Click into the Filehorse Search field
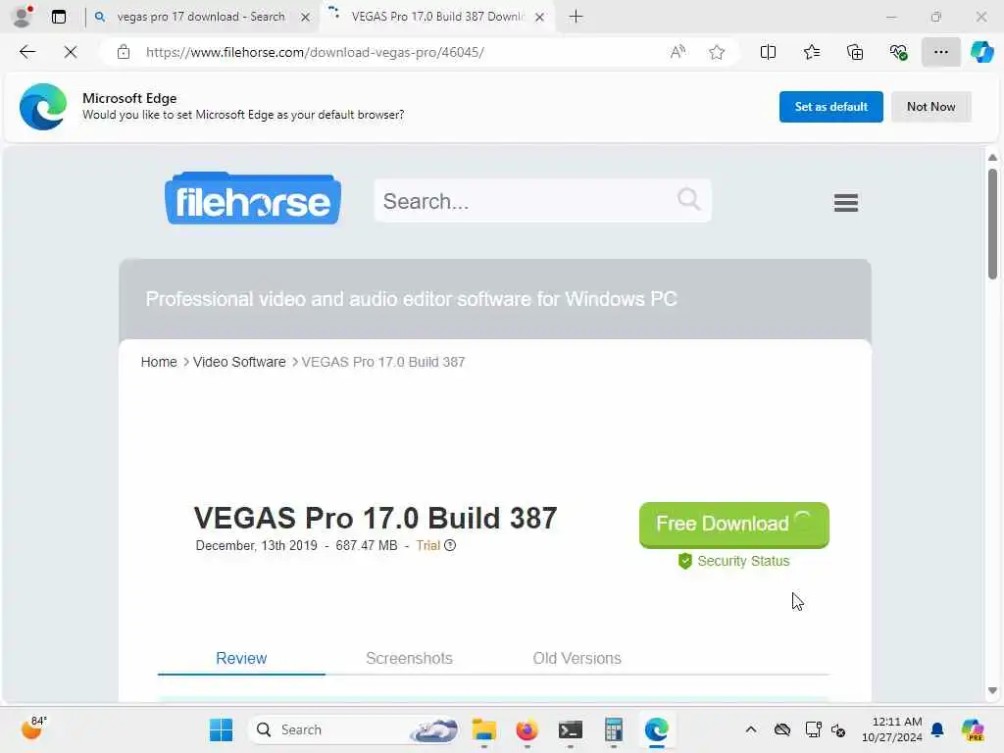The image size is (1004, 753). [541, 201]
